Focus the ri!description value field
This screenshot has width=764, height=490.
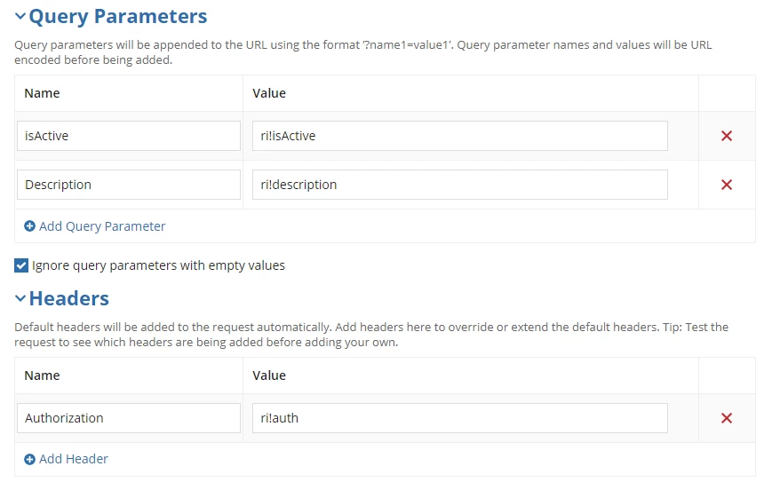pyautogui.click(x=460, y=185)
